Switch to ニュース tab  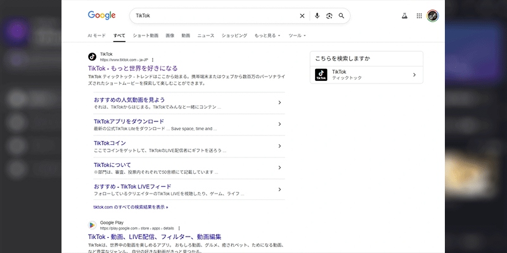point(205,35)
